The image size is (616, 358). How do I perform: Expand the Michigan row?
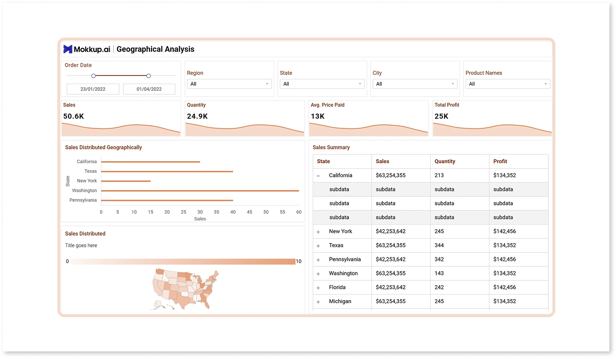(x=318, y=302)
